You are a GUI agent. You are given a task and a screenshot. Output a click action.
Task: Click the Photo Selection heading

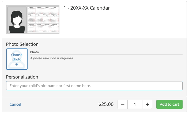point(22,44)
